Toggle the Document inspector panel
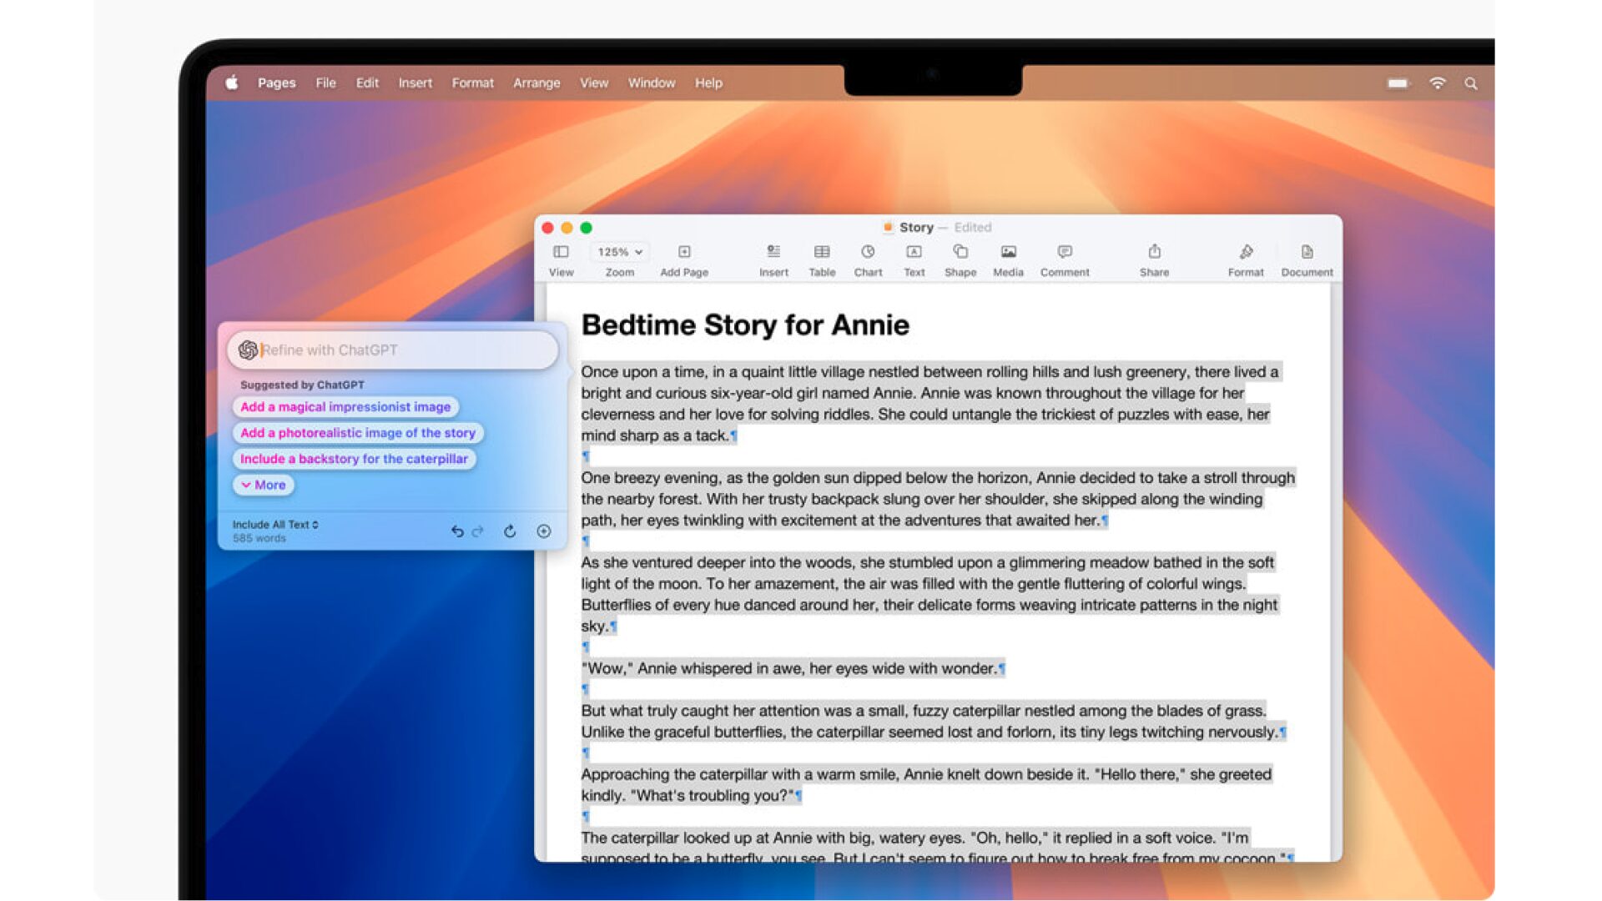 click(x=1307, y=252)
